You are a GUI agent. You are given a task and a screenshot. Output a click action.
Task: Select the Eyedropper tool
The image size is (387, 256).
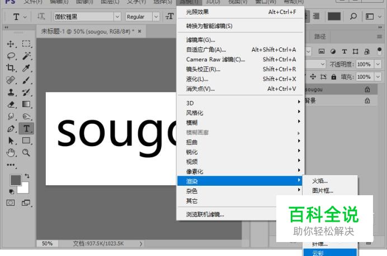pyautogui.click(x=26, y=67)
